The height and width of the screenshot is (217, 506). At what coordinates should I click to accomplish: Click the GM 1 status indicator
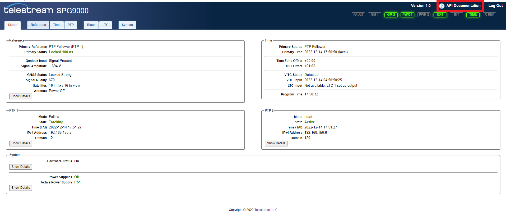tap(375, 15)
